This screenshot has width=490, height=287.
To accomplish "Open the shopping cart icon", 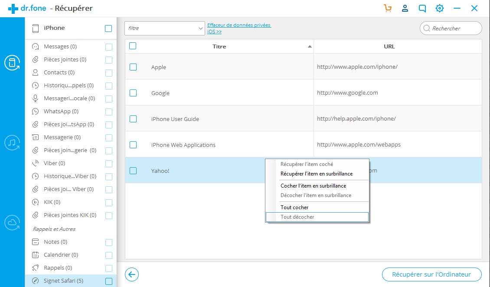I will pos(388,8).
